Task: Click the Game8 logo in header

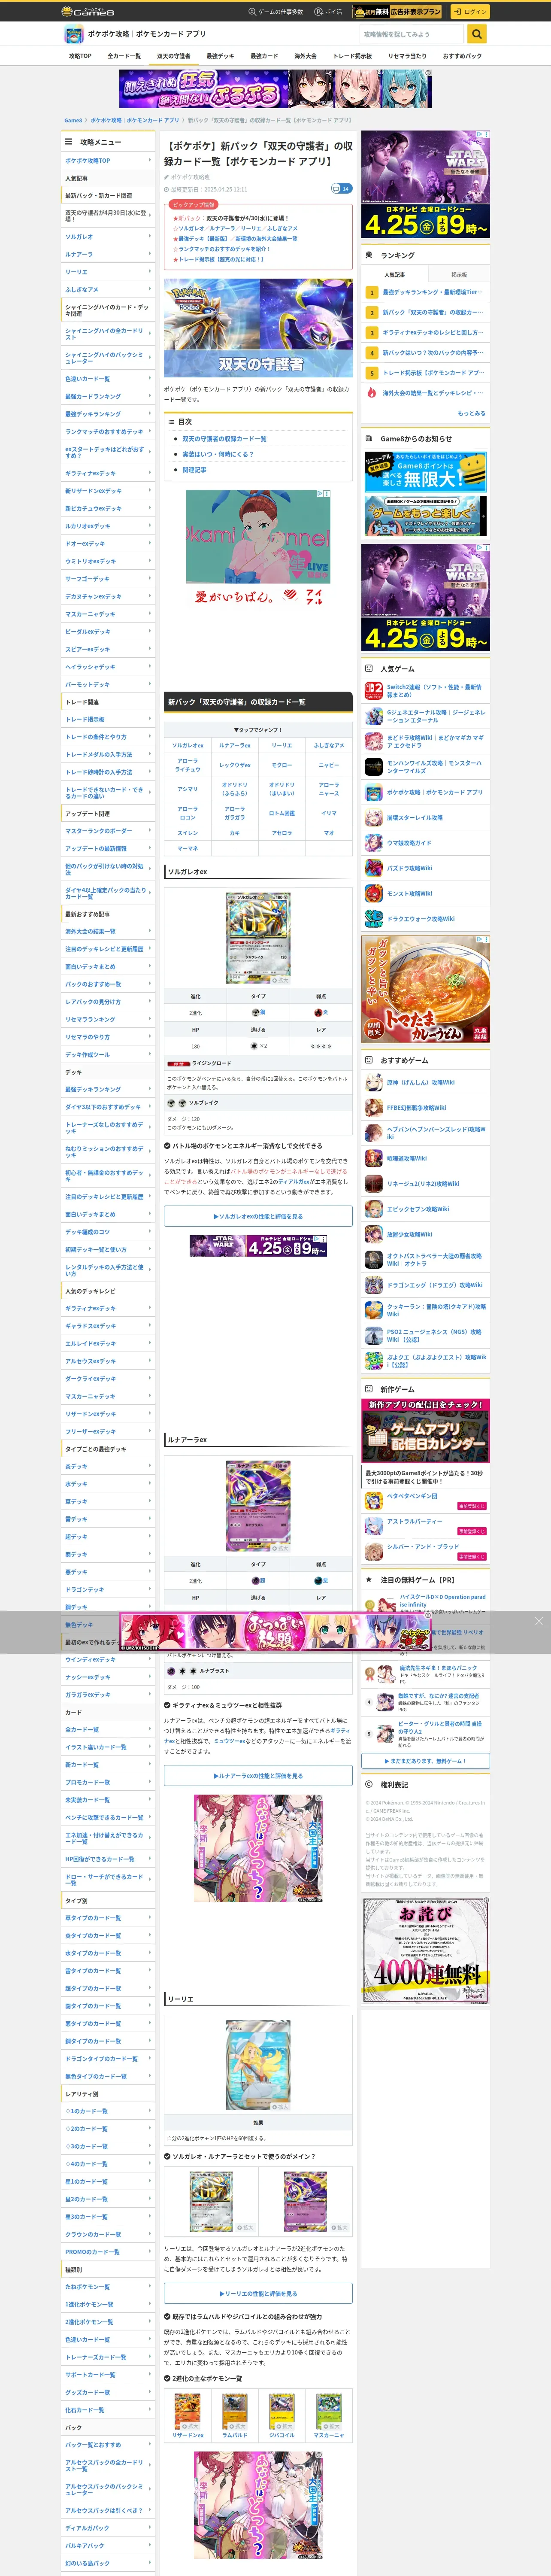Action: pos(88,11)
